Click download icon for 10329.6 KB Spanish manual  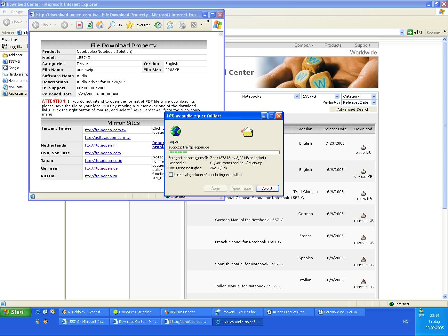363,260
